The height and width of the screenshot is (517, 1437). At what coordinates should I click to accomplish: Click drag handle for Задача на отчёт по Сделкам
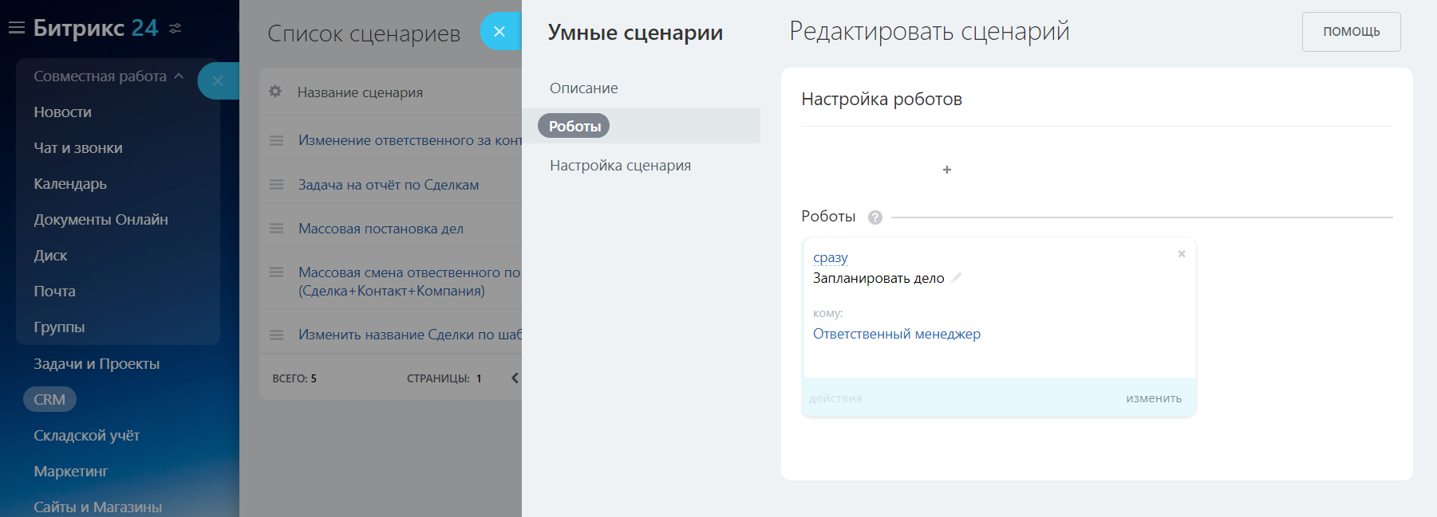[277, 185]
